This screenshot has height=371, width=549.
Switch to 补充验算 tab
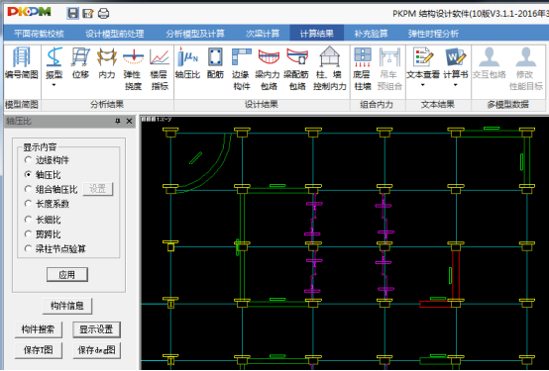(x=371, y=34)
